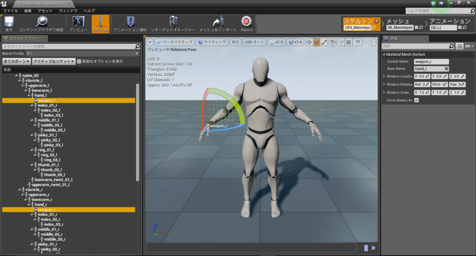This screenshot has height=256, width=476.
Task: Expand the Relative Scale property
Action: (384, 92)
